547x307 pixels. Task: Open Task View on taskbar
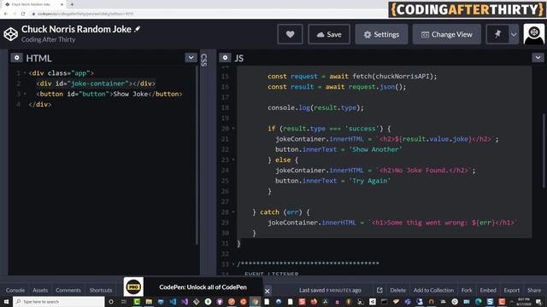pyautogui.click(x=124, y=301)
